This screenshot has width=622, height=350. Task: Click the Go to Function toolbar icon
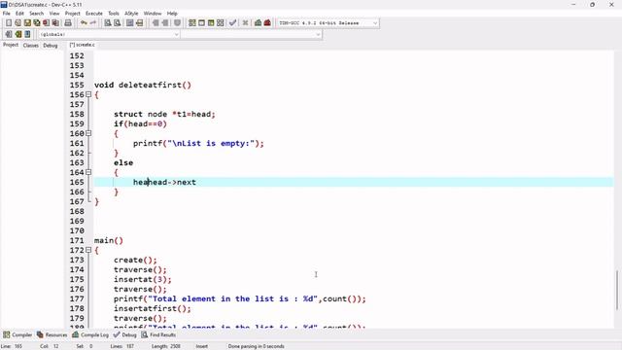click(x=129, y=23)
